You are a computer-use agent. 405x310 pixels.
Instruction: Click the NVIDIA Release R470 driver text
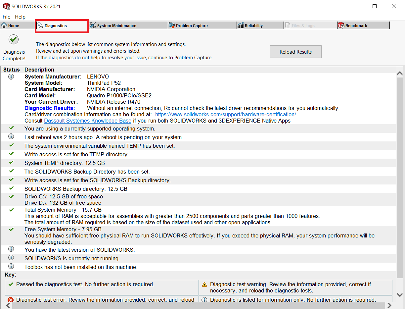pyautogui.click(x=113, y=102)
